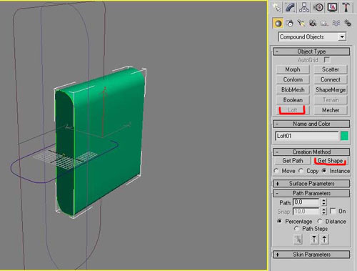Switch to the Modify panel tab

(291, 7)
